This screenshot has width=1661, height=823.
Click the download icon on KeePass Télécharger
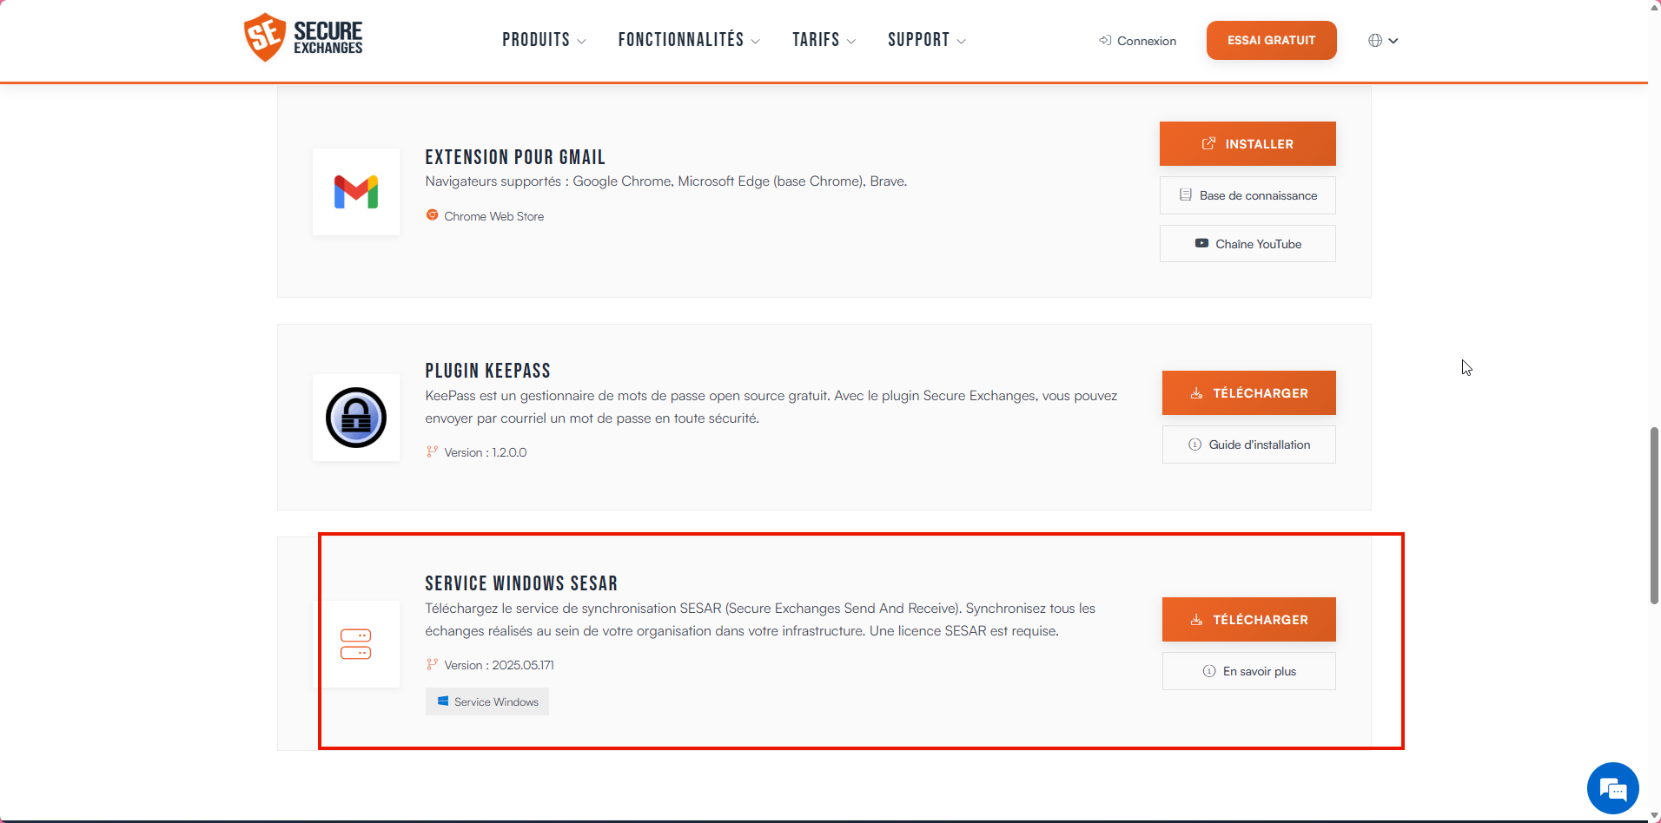coord(1196,393)
